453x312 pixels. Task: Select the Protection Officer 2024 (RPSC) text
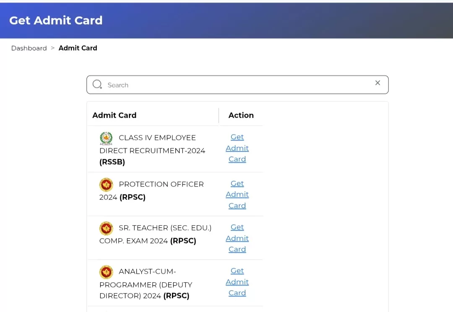pos(152,191)
